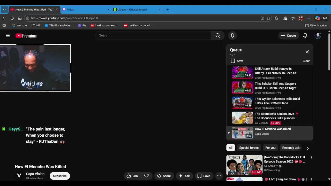Image resolution: width=331 pixels, height=186 pixels.
Task: Select the For you filter chip
Action: click(x=270, y=148)
